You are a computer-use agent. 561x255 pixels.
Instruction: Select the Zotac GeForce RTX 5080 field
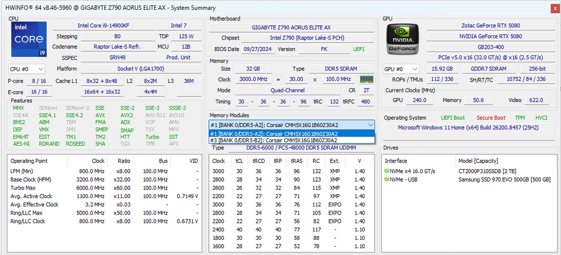pyautogui.click(x=490, y=26)
